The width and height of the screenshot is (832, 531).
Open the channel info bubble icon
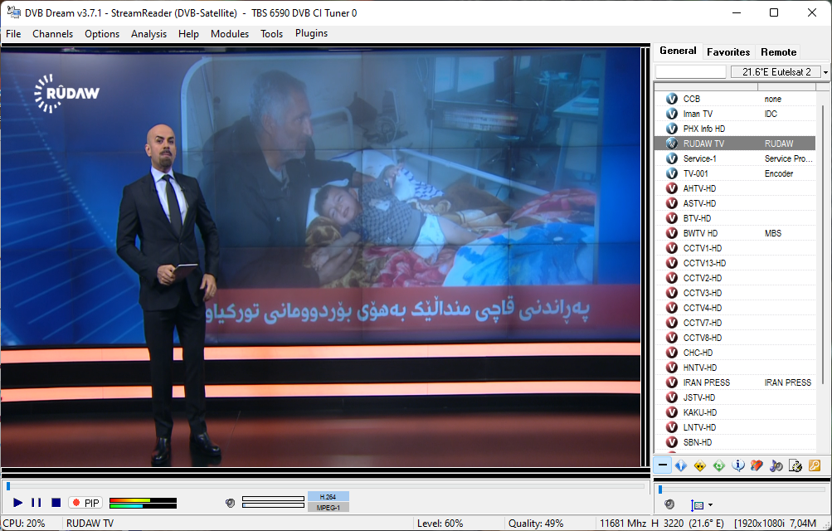click(x=738, y=465)
